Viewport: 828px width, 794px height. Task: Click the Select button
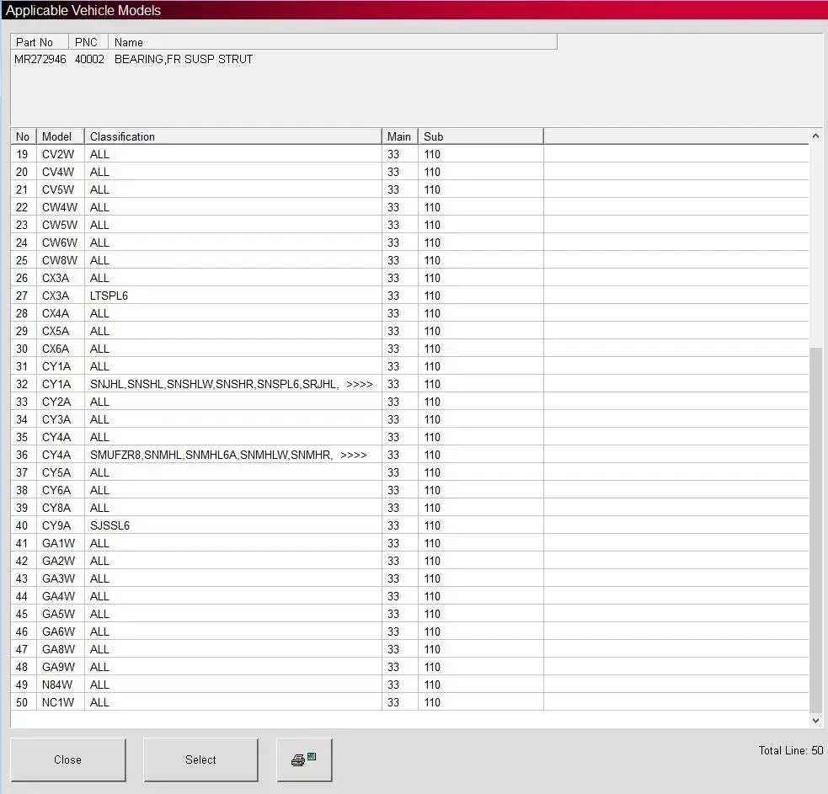(x=200, y=759)
